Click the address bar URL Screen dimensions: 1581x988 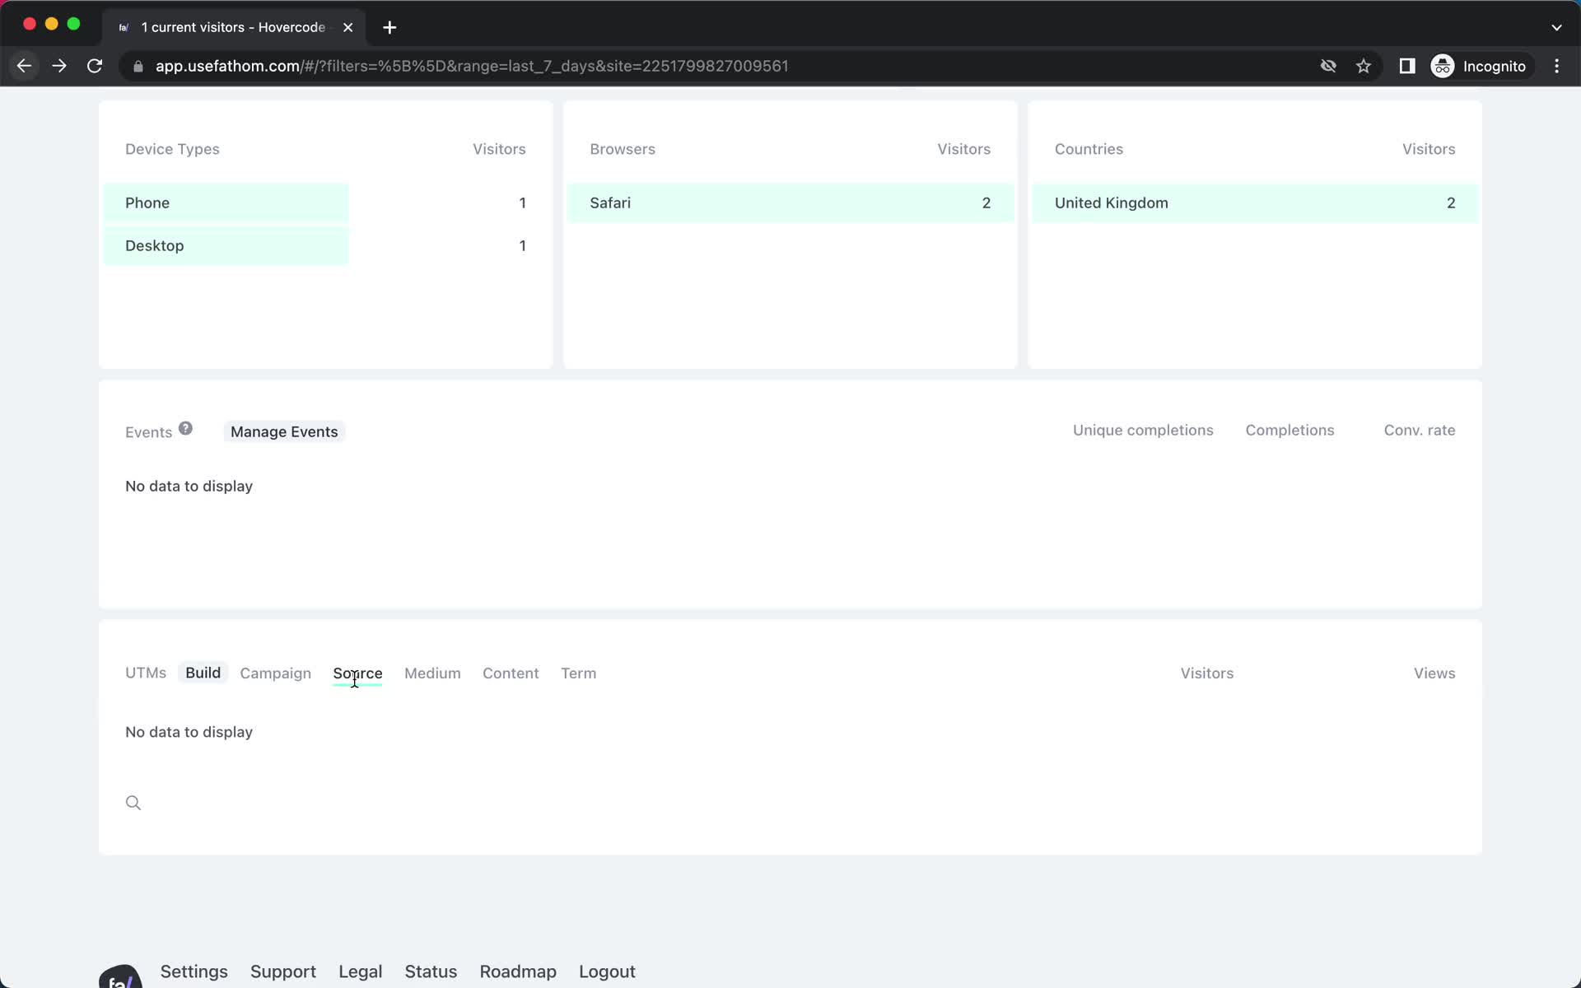pyautogui.click(x=472, y=66)
